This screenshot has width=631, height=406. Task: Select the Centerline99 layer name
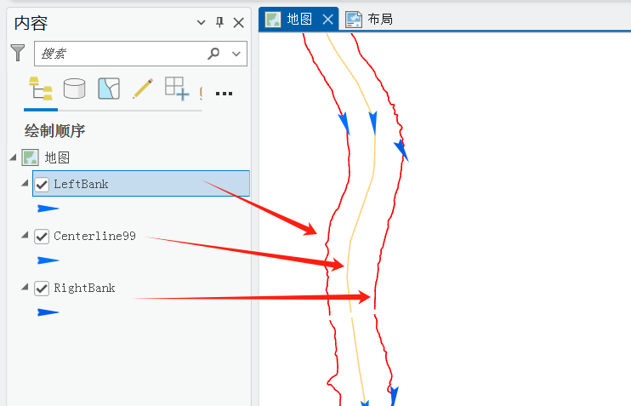pyautogui.click(x=94, y=236)
